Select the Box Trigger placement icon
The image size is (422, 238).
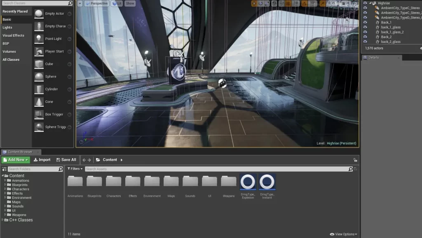[x=39, y=114]
